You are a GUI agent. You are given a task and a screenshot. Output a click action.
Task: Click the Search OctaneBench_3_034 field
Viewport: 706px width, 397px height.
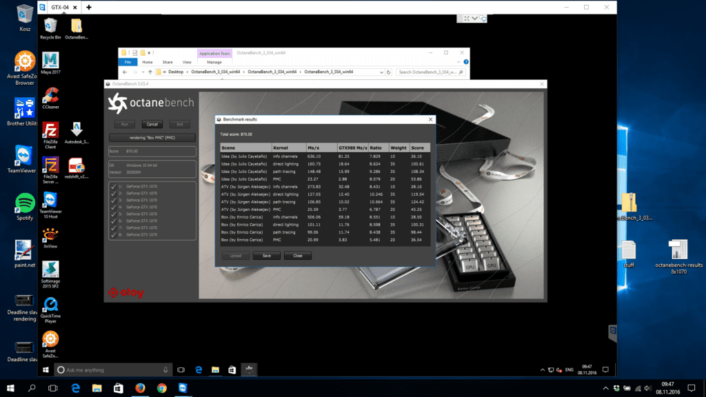click(431, 72)
